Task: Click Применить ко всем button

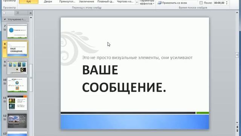Action: [x=172, y=3]
